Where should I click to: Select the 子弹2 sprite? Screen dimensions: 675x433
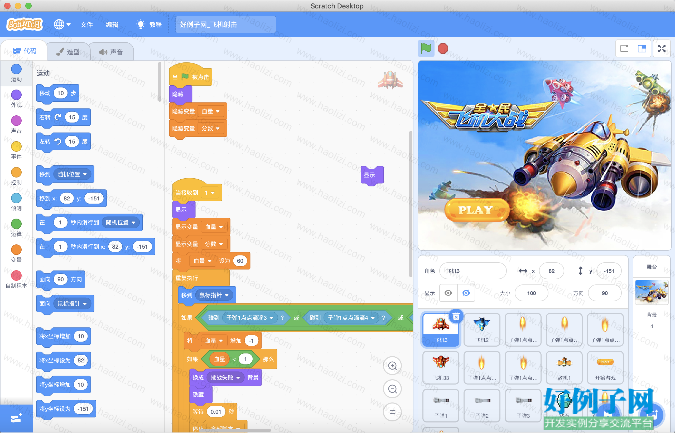(482, 405)
